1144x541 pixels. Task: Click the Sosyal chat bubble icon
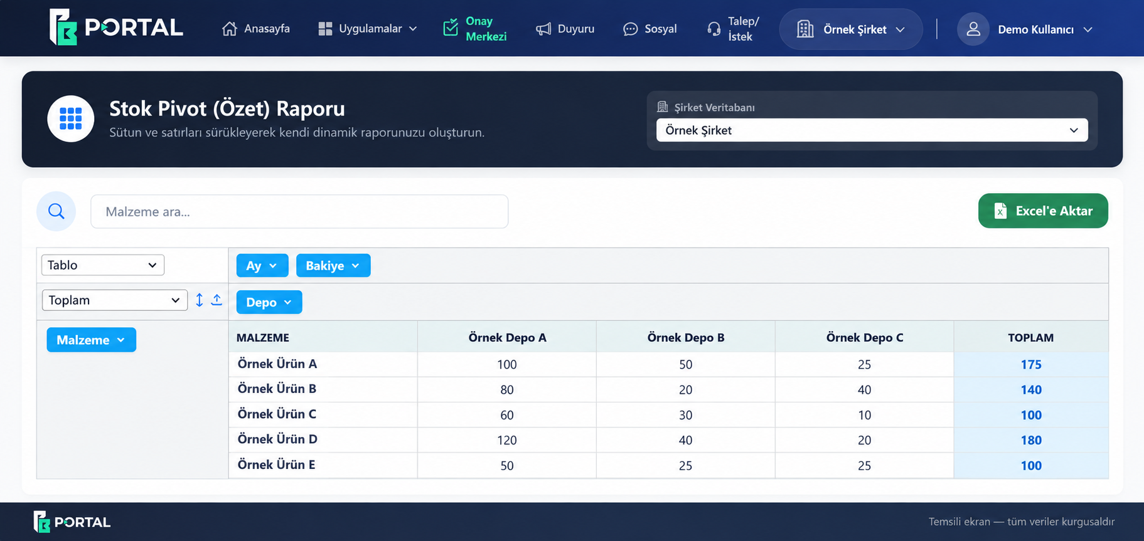[x=630, y=29]
